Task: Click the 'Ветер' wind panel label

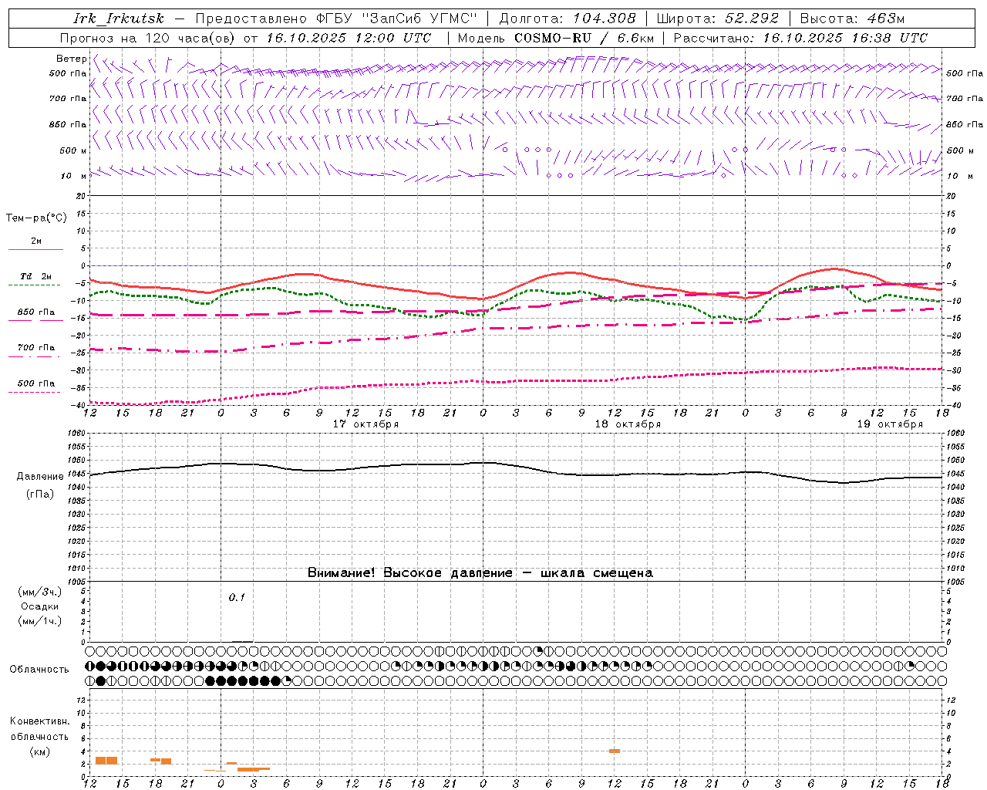Action: (72, 59)
